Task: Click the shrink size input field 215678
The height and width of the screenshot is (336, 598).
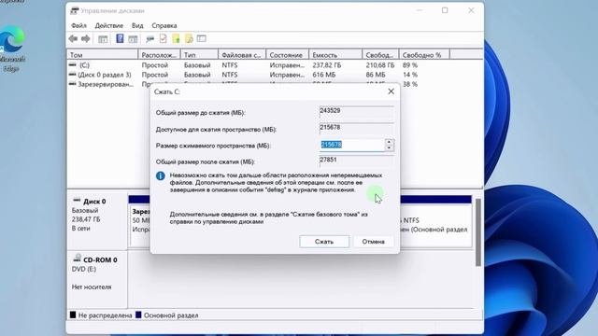Action: (x=351, y=145)
